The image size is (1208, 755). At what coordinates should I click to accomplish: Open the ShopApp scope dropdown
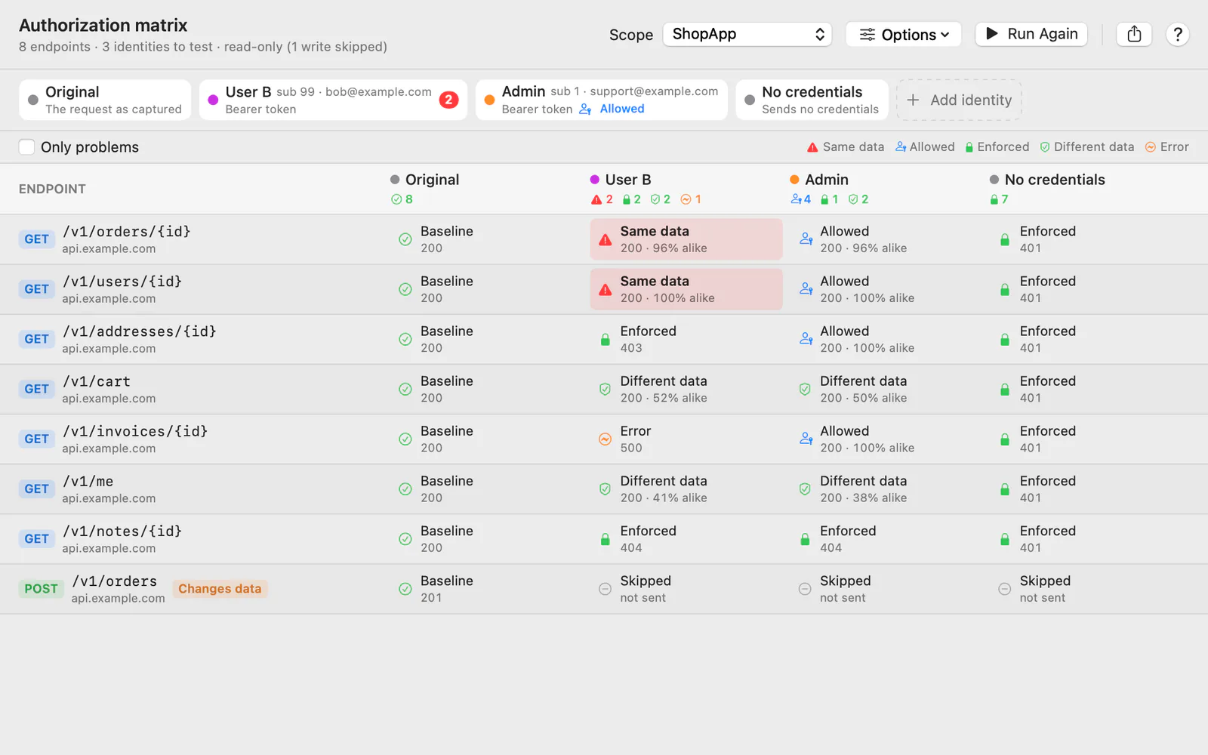(x=747, y=34)
